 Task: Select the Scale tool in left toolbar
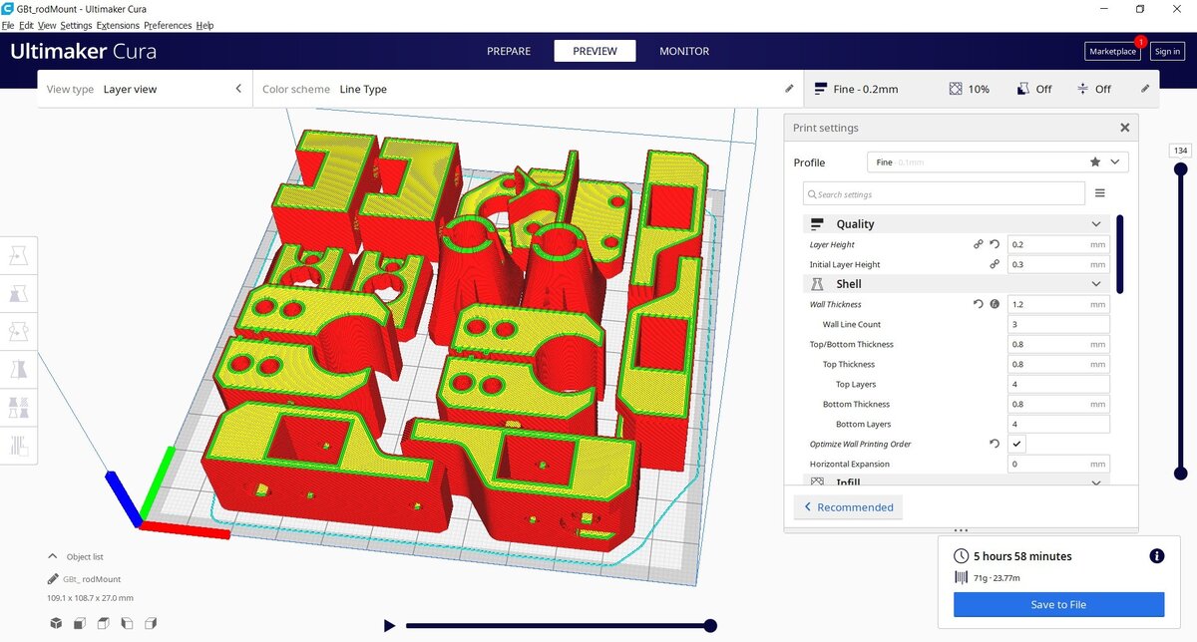pyautogui.click(x=19, y=293)
